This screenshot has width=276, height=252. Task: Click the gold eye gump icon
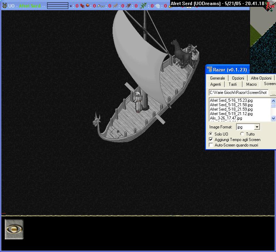(x=14, y=229)
